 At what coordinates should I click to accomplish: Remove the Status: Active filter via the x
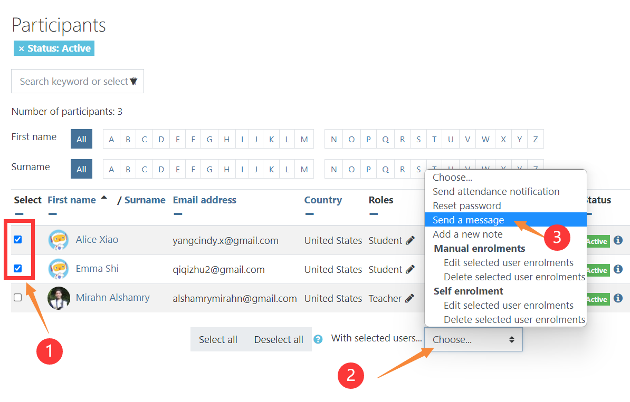22,48
